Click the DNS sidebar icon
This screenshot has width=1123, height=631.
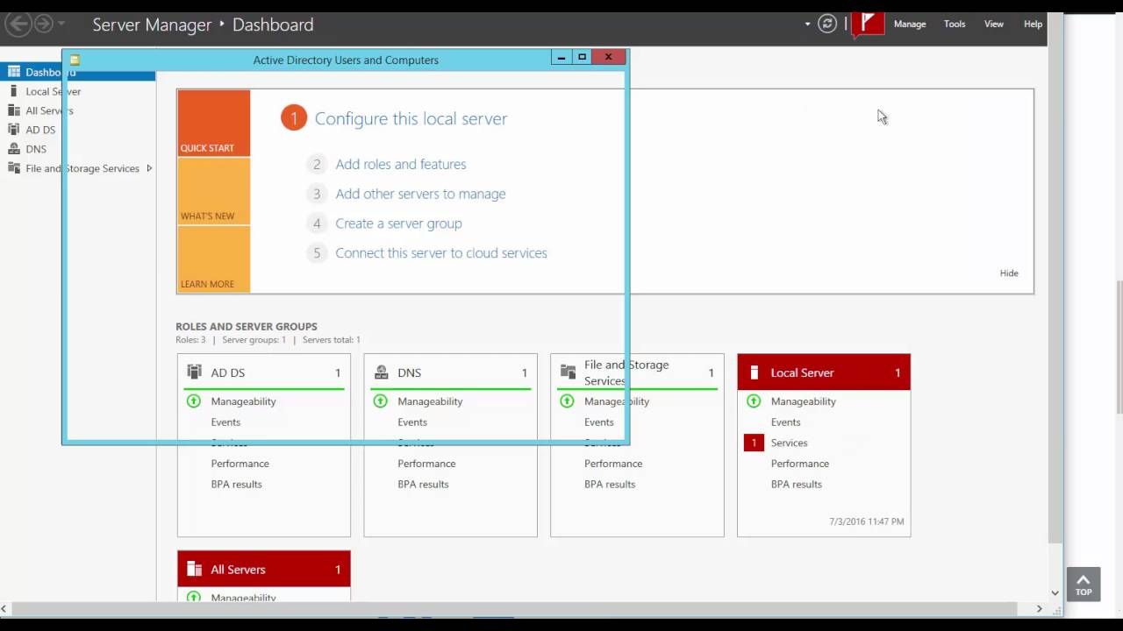13,149
